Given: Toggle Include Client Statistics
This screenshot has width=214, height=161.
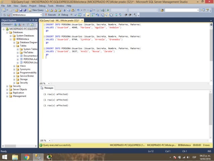Looking at the screenshot, I should coord(97,15).
